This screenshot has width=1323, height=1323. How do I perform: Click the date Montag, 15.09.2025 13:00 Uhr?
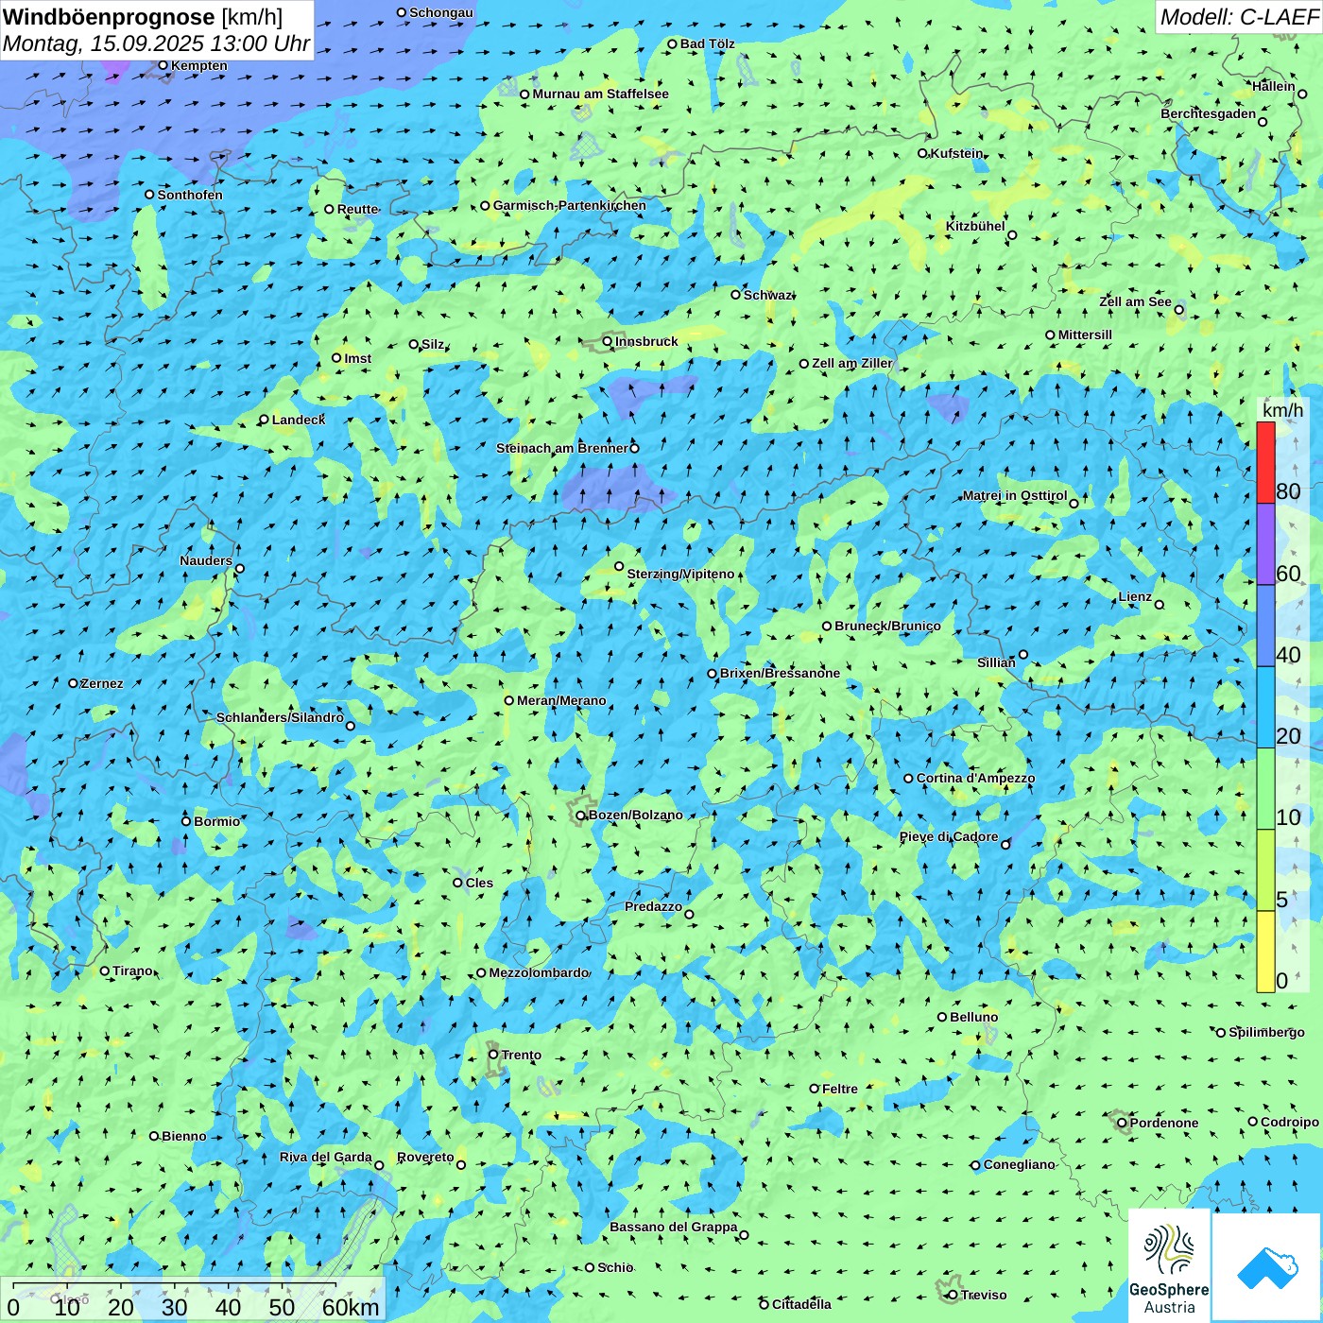tap(156, 43)
